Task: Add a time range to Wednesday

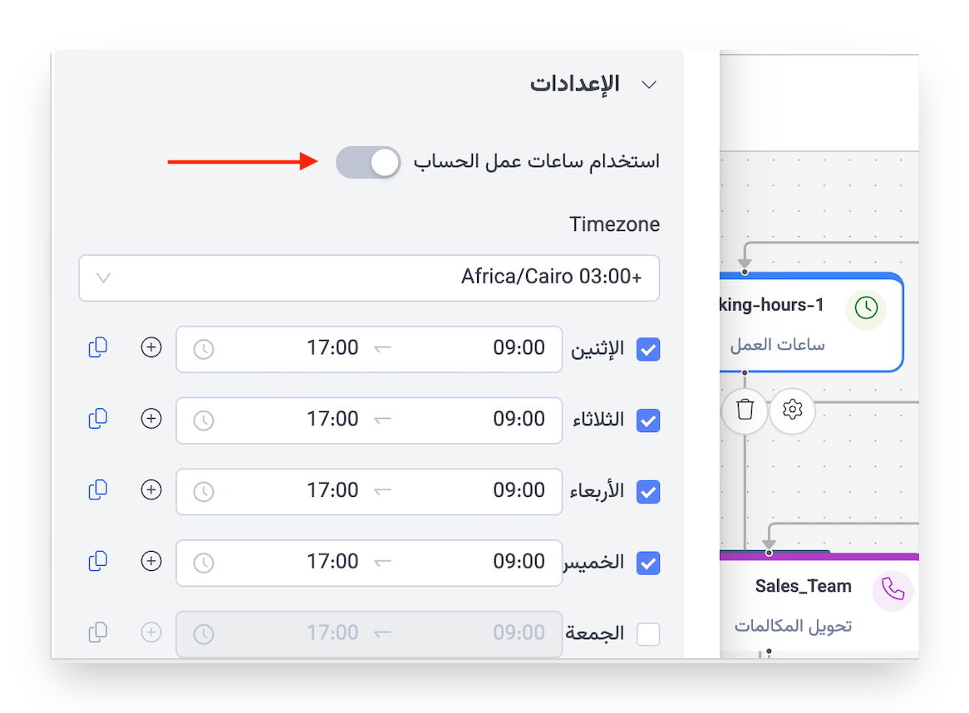Action: (x=151, y=490)
